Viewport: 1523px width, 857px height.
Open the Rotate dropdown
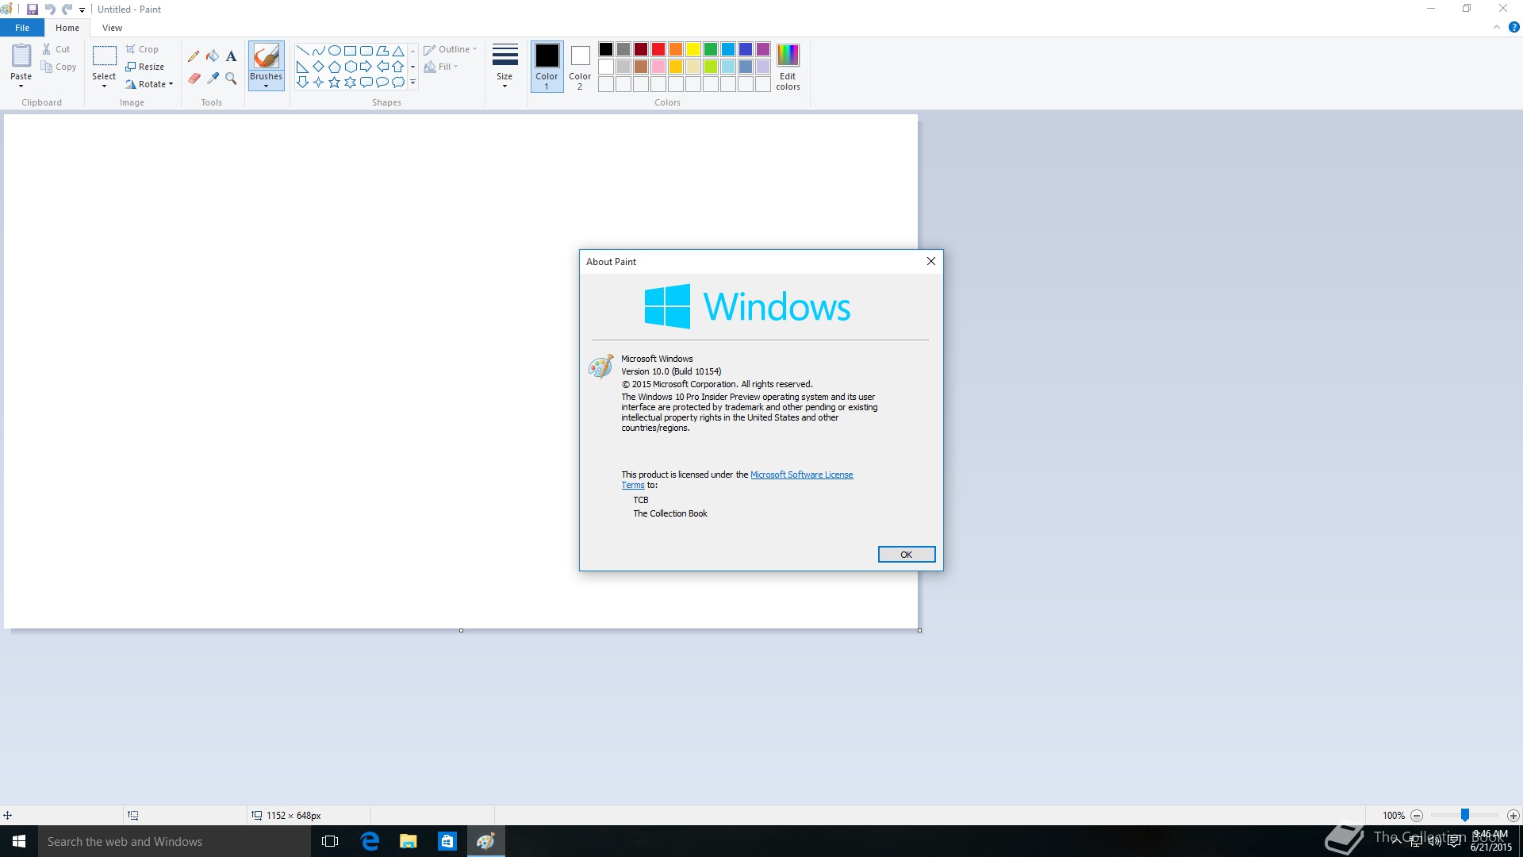click(149, 84)
